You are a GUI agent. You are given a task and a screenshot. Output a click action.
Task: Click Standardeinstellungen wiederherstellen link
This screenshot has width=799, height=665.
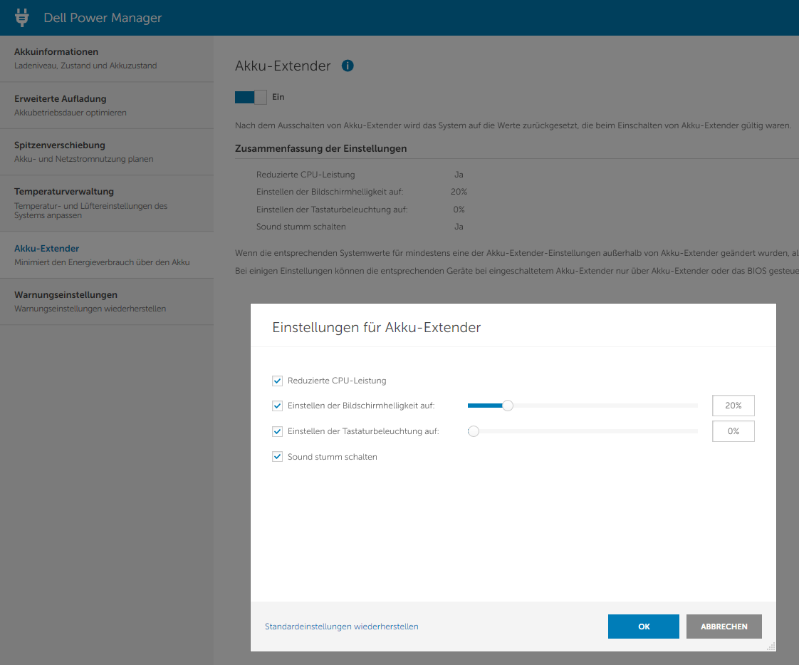click(342, 627)
